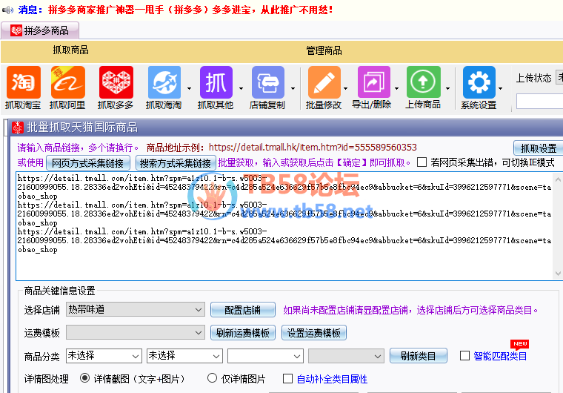This screenshot has width=563, height=393.
Task: Click the 商品关键信息设置 group label
Action: (59, 291)
